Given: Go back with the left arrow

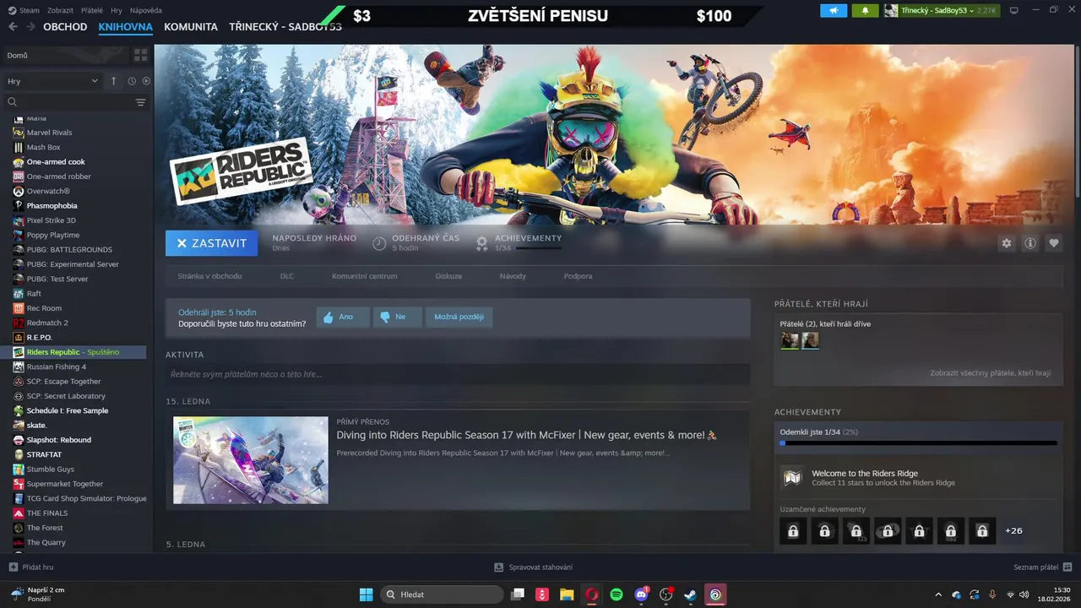Looking at the screenshot, I should coord(13,27).
